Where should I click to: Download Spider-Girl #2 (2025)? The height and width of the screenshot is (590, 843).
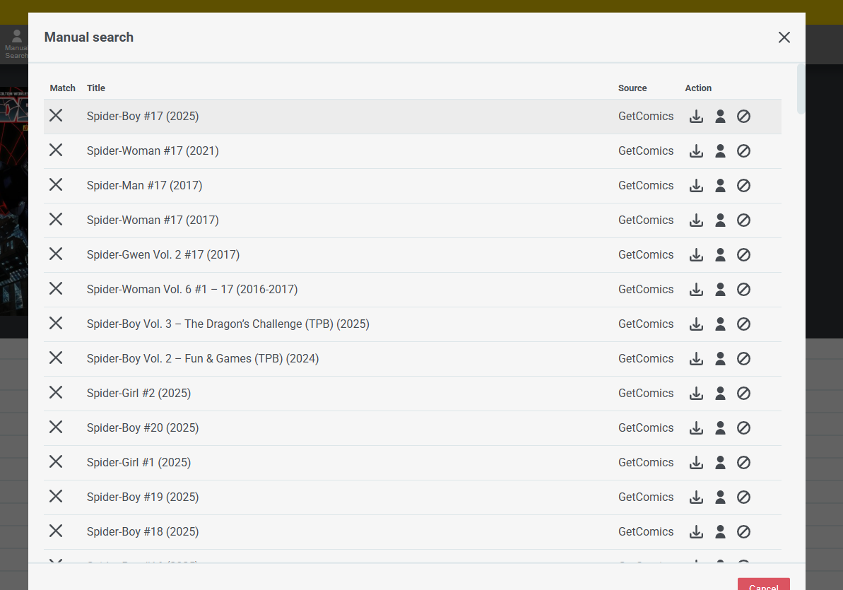[x=696, y=393]
